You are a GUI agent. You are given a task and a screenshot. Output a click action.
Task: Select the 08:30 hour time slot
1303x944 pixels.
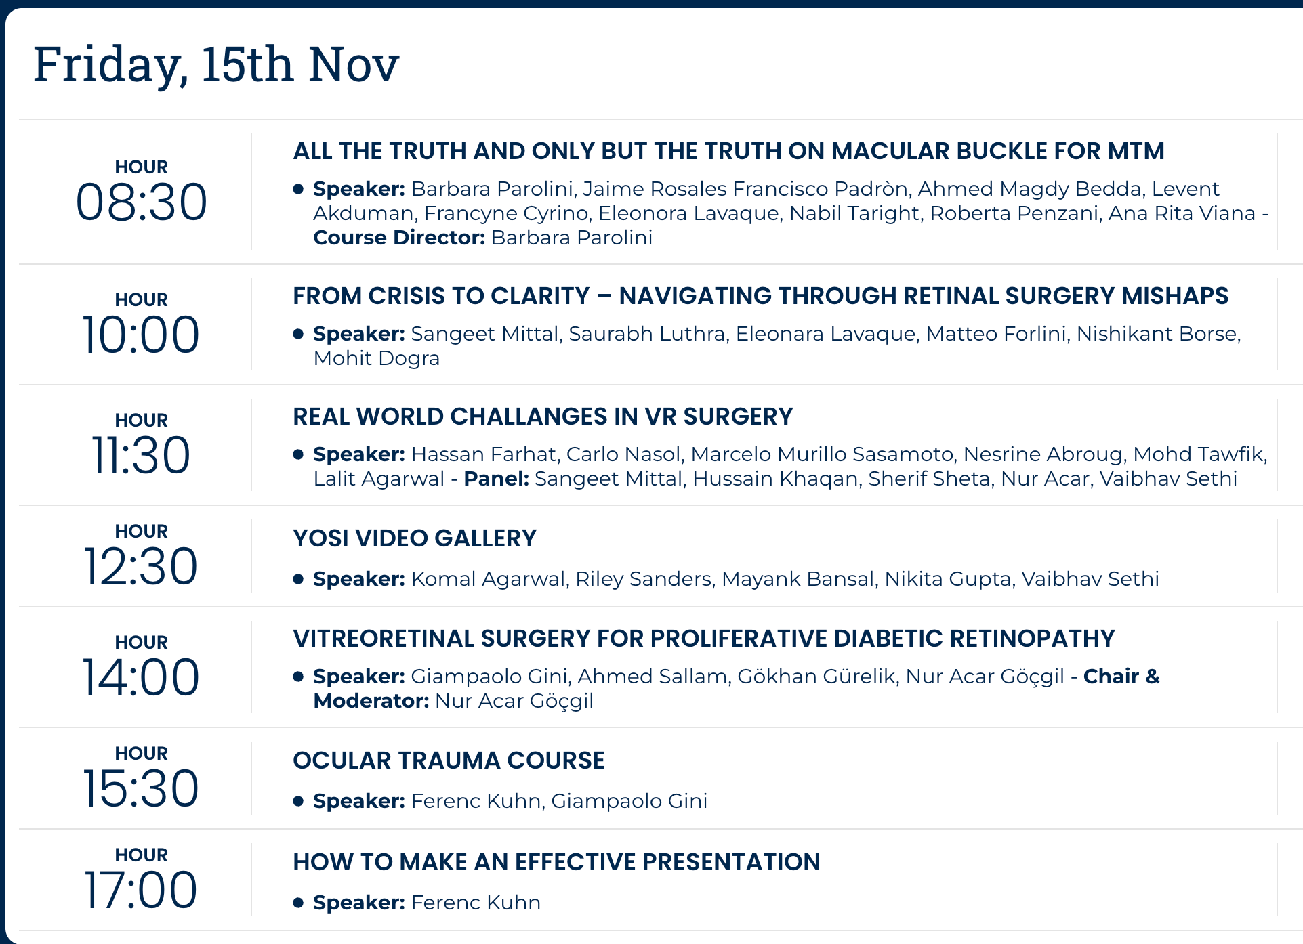coord(141,192)
